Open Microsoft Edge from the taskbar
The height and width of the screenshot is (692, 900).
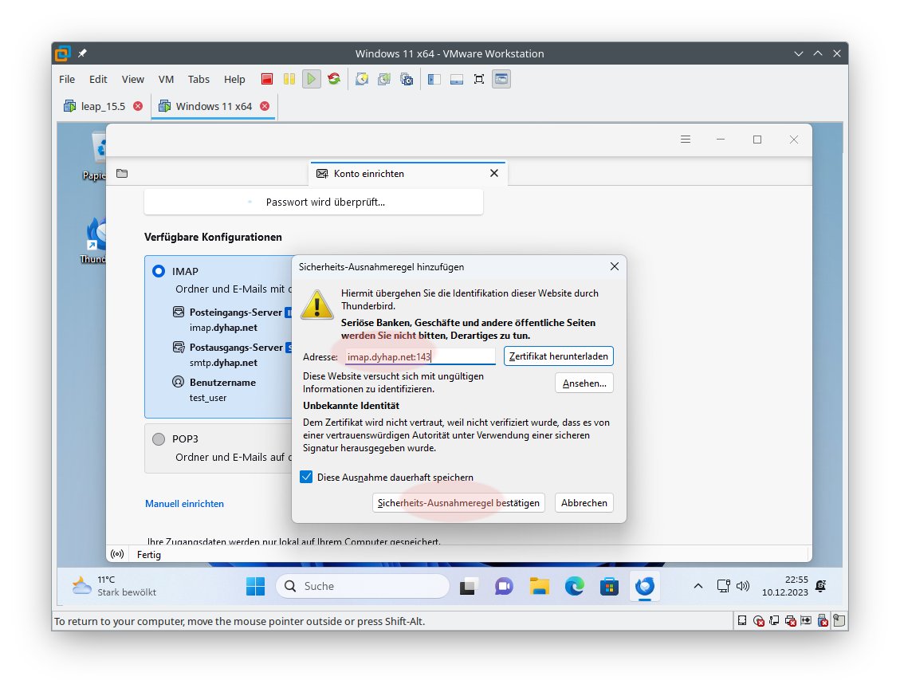pyautogui.click(x=574, y=586)
